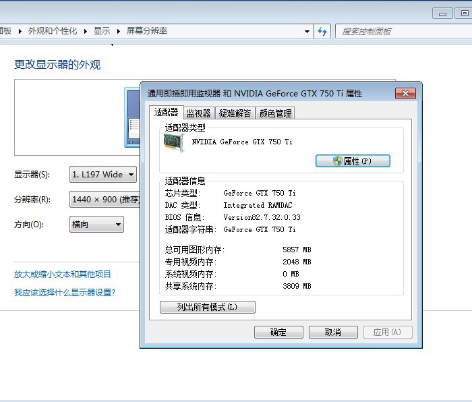Click value '3809 MB'
Screen dimensions: 472x402
[297, 286]
